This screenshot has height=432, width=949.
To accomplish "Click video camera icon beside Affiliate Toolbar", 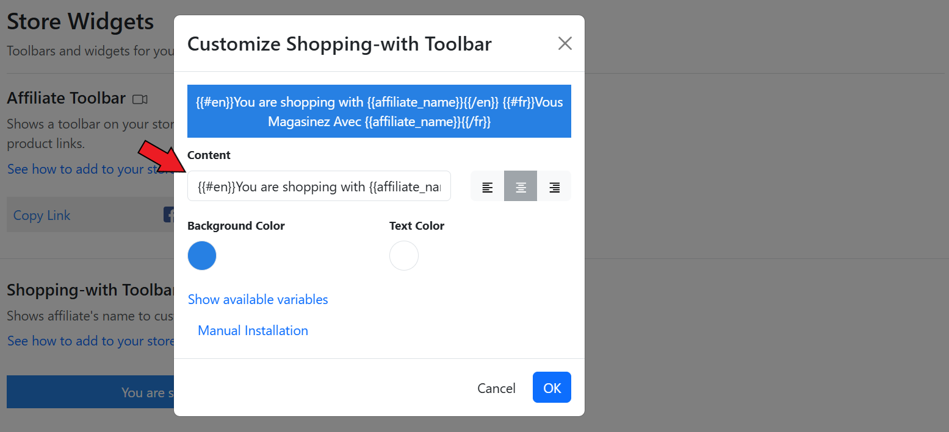I will tap(140, 99).
